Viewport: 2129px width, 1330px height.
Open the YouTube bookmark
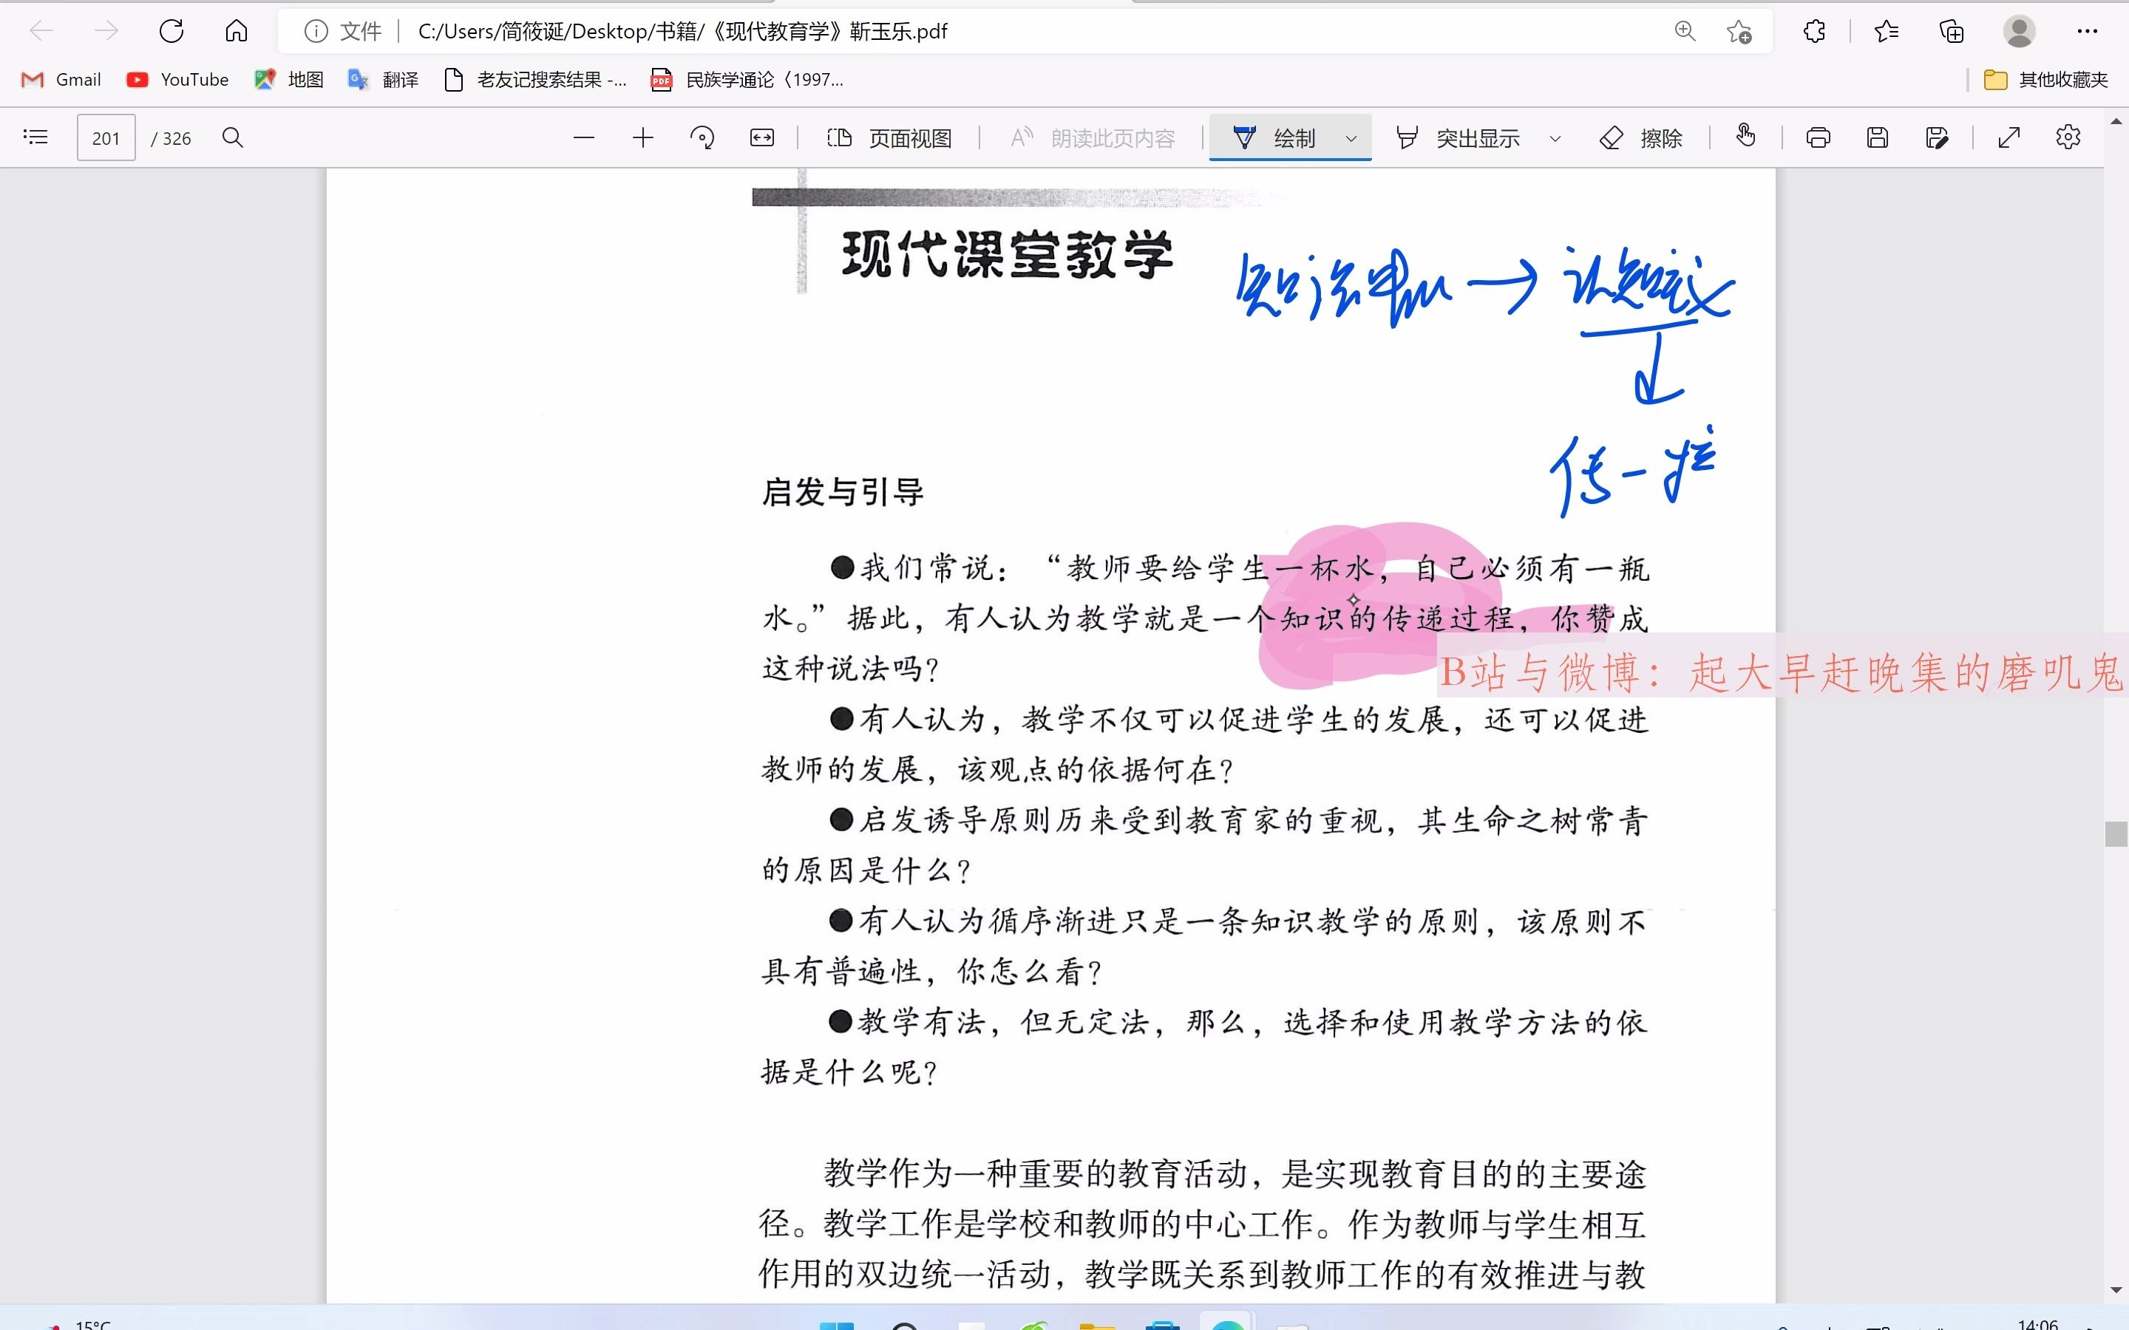coord(177,80)
